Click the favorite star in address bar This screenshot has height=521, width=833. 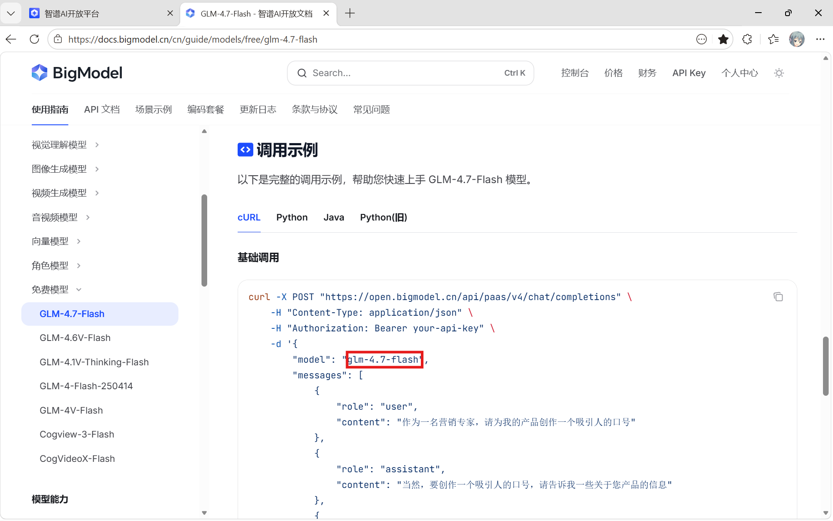click(723, 39)
